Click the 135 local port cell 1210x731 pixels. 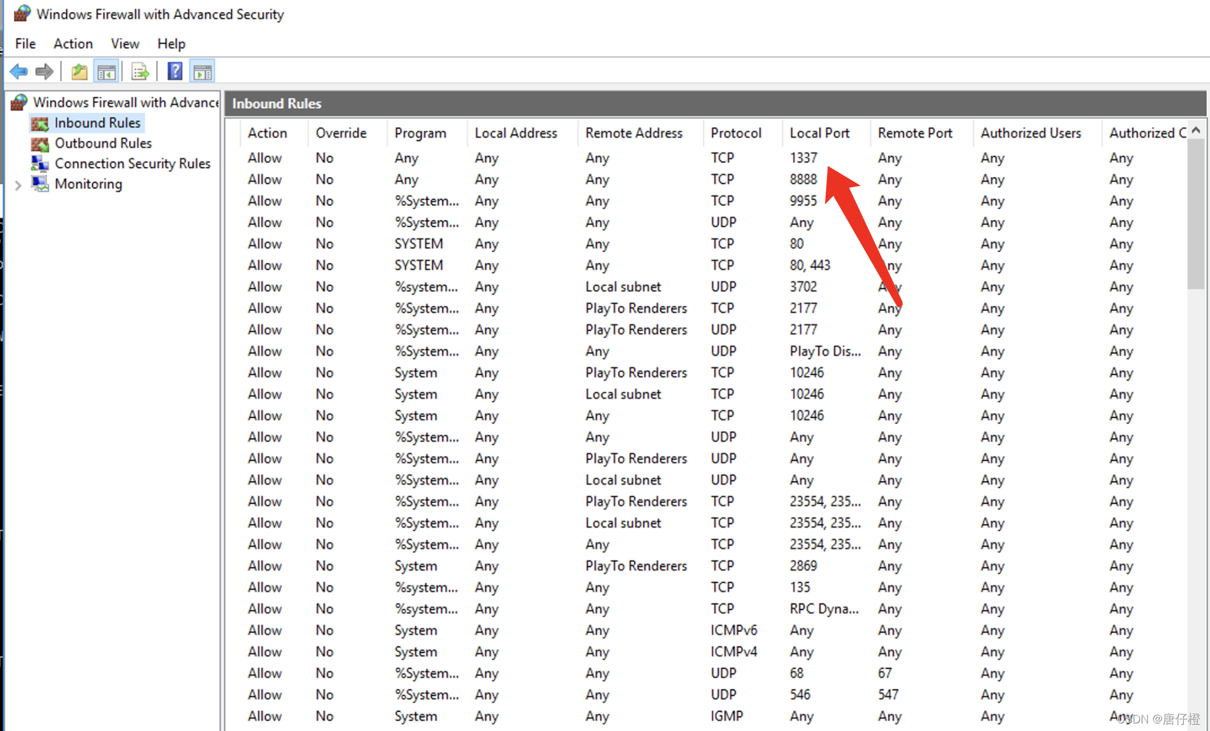click(800, 587)
